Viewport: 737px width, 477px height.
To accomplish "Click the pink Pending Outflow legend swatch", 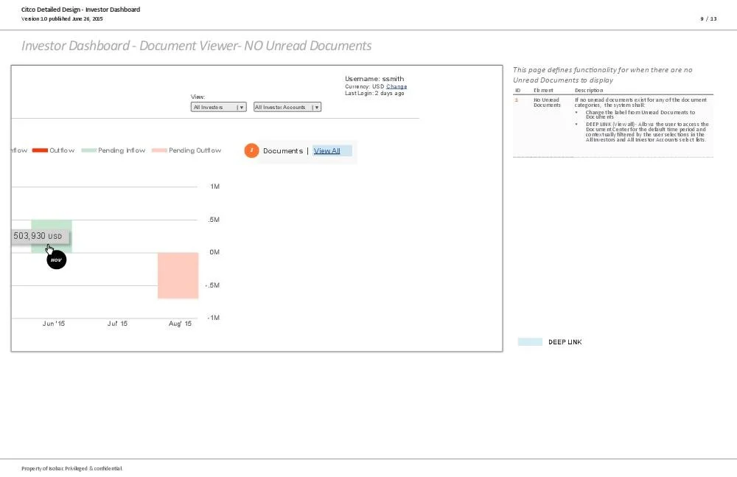I will pos(159,150).
